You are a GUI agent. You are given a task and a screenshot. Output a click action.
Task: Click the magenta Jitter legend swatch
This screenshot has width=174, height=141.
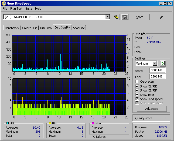pos(93,123)
